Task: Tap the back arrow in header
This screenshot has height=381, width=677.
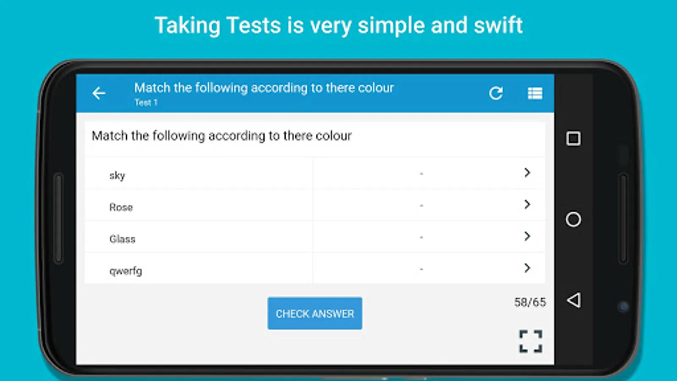Action: point(99,93)
